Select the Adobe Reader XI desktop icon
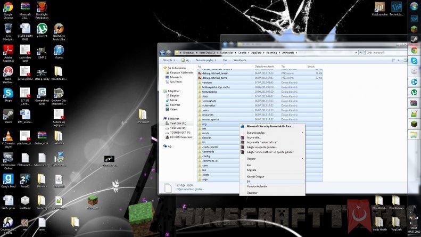The image size is (421, 237). coord(8,53)
